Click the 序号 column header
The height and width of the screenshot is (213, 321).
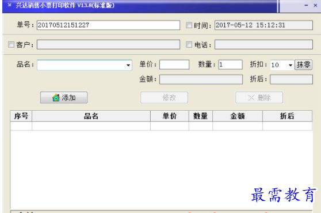point(21,116)
